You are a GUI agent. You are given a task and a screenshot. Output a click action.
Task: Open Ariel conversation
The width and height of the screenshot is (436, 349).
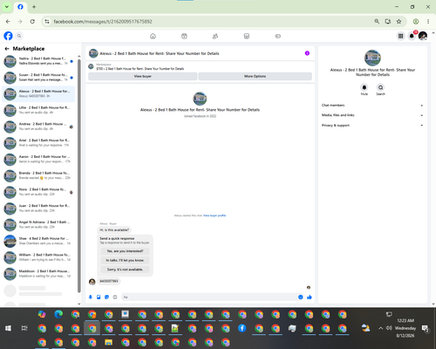coord(38,143)
